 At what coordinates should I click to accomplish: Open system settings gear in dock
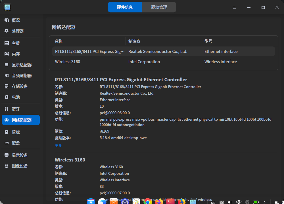tap(125, 201)
